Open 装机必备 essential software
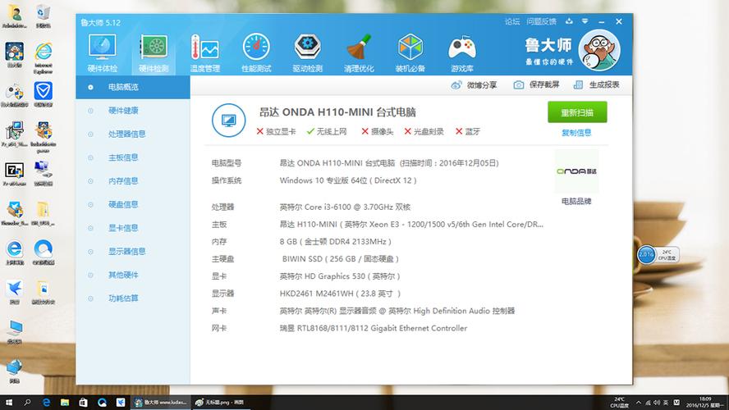 tap(410, 53)
